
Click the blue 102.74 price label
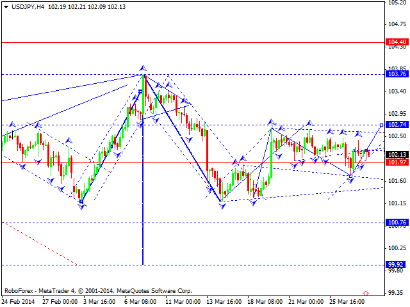tap(396, 125)
